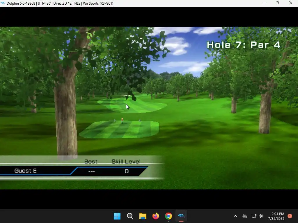
Task: Open File Explorer from taskbar
Action: coord(143,216)
